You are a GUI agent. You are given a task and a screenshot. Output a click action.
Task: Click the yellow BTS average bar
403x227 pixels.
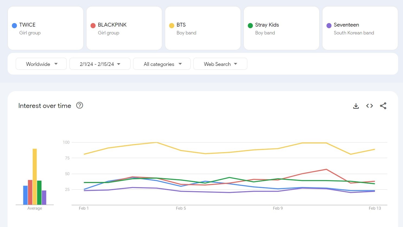click(35, 177)
